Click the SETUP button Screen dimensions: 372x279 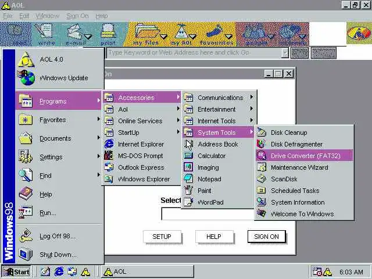(162, 237)
